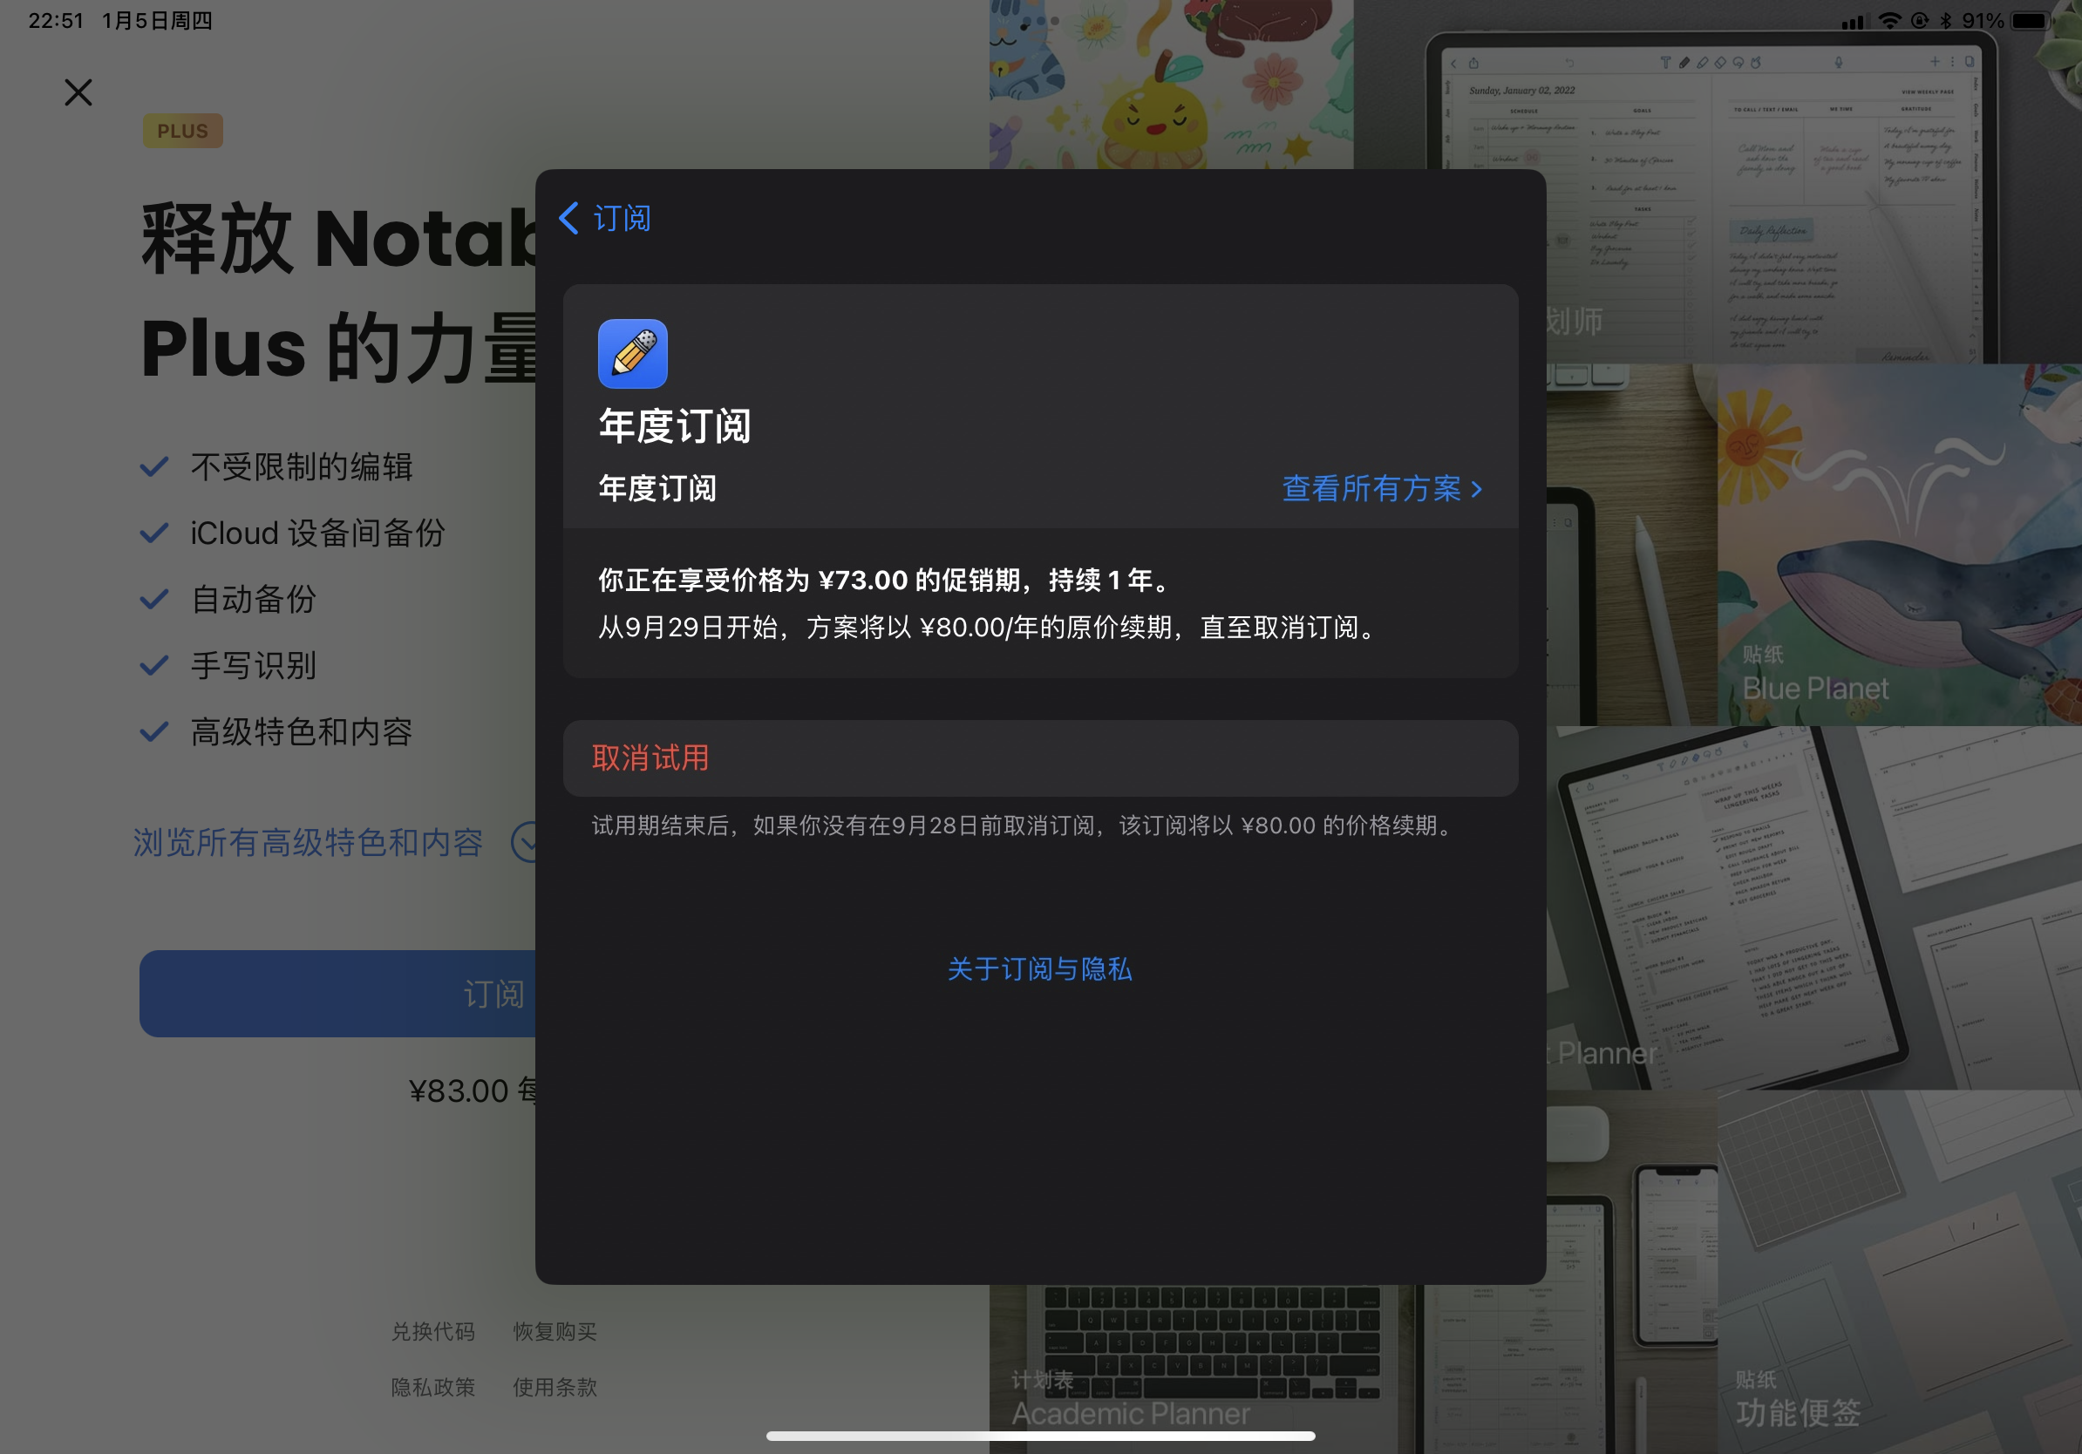Tap the home indicator bar at the bottom

[x=1040, y=1436]
